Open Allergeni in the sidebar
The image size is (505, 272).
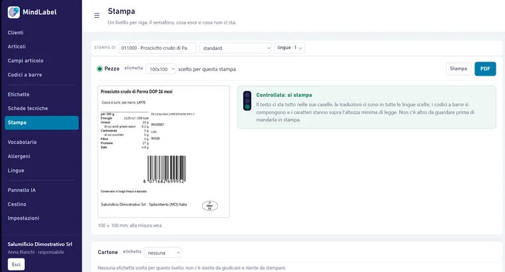19,157
